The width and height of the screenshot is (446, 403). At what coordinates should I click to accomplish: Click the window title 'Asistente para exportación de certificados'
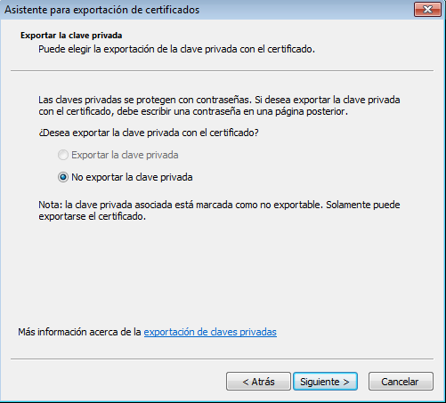(102, 10)
